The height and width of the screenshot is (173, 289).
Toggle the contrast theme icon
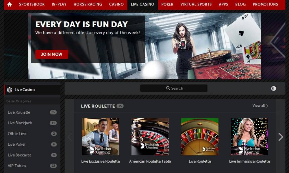(x=273, y=89)
